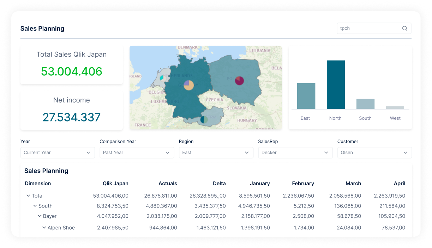This screenshot has height=248, width=432.
Task: Click the South bar in chart
Action: 365,104
